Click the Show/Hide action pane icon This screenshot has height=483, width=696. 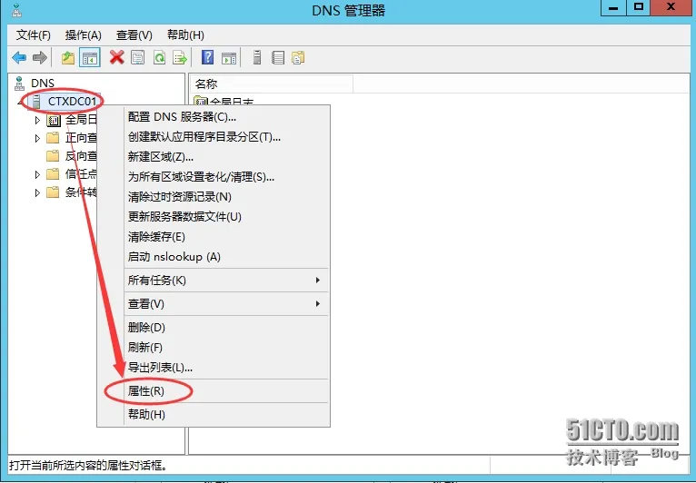point(229,58)
